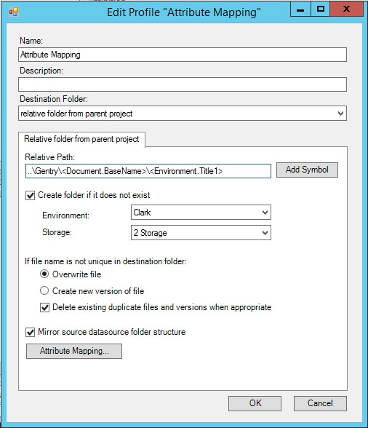Cancel the profile edit
Screen dimensions: 368x428
tap(320, 403)
